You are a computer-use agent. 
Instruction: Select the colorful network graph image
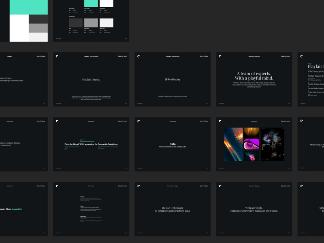point(273,144)
